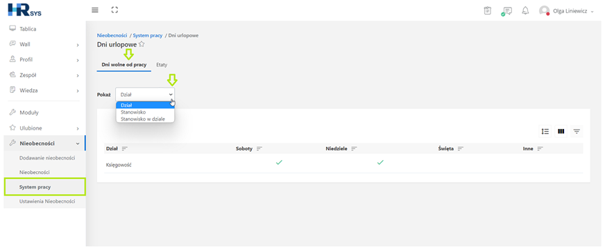Open Dodawanie nieobecności submenu item
This screenshot has width=605, height=251.
(x=47, y=158)
